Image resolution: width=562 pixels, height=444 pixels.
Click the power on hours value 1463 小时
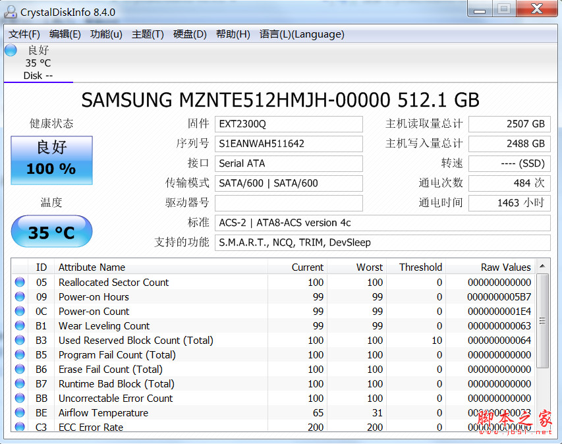509,203
